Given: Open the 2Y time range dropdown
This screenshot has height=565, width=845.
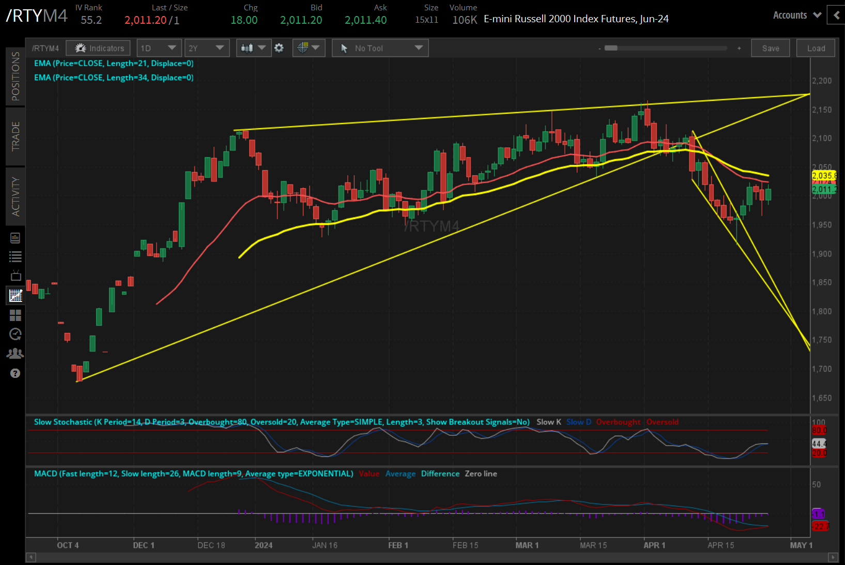Looking at the screenshot, I should pos(207,48).
